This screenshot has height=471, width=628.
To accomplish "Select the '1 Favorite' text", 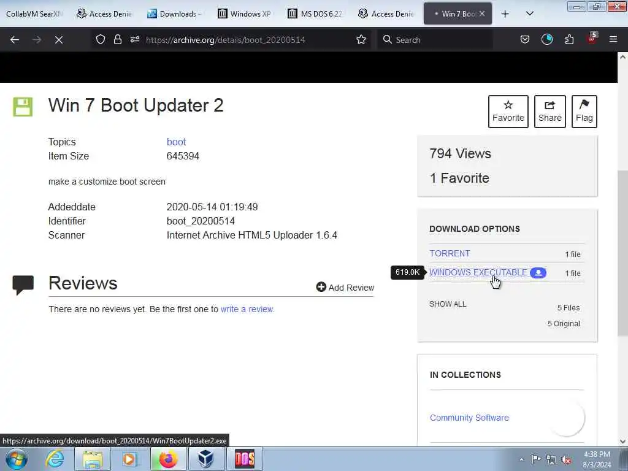I will (459, 178).
